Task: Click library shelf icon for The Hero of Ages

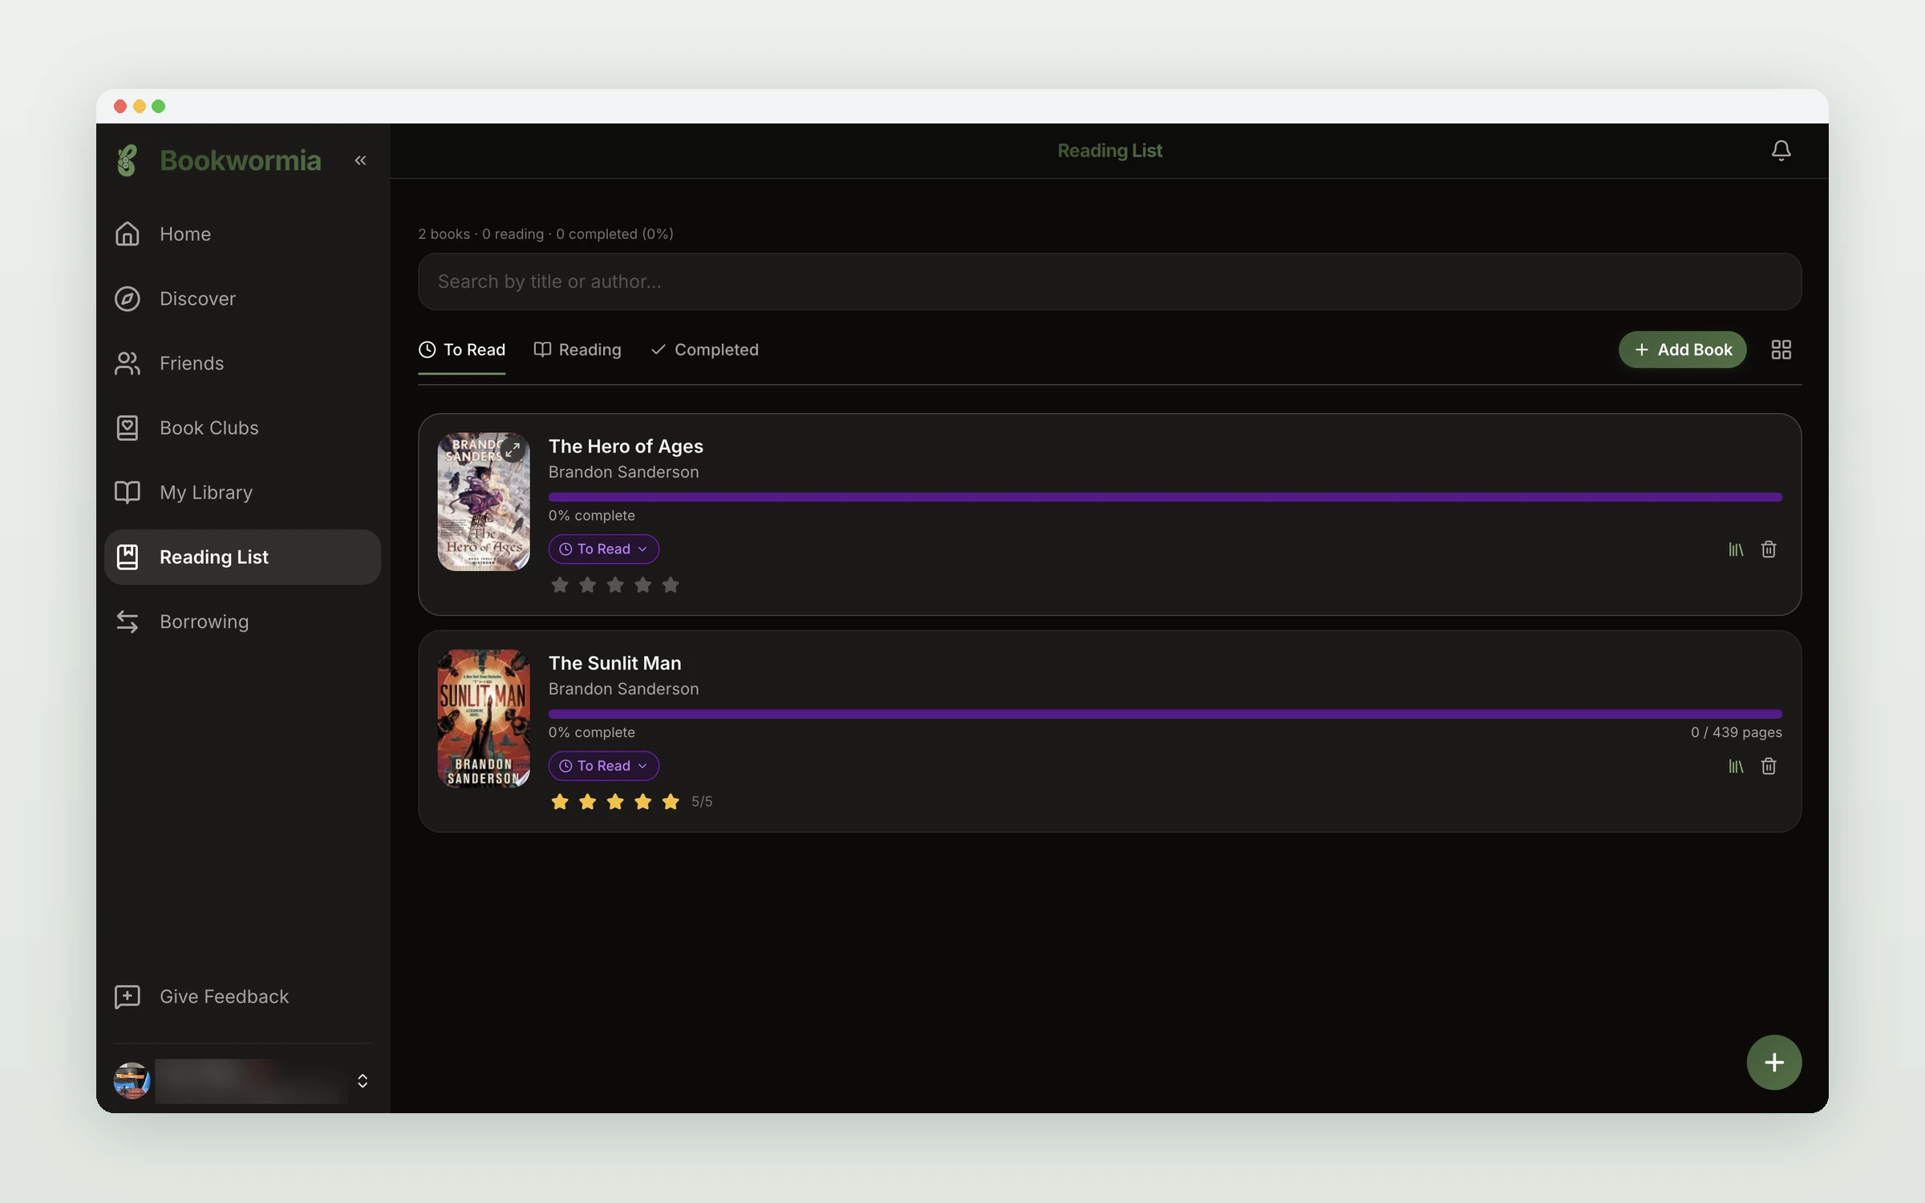Action: (1735, 549)
